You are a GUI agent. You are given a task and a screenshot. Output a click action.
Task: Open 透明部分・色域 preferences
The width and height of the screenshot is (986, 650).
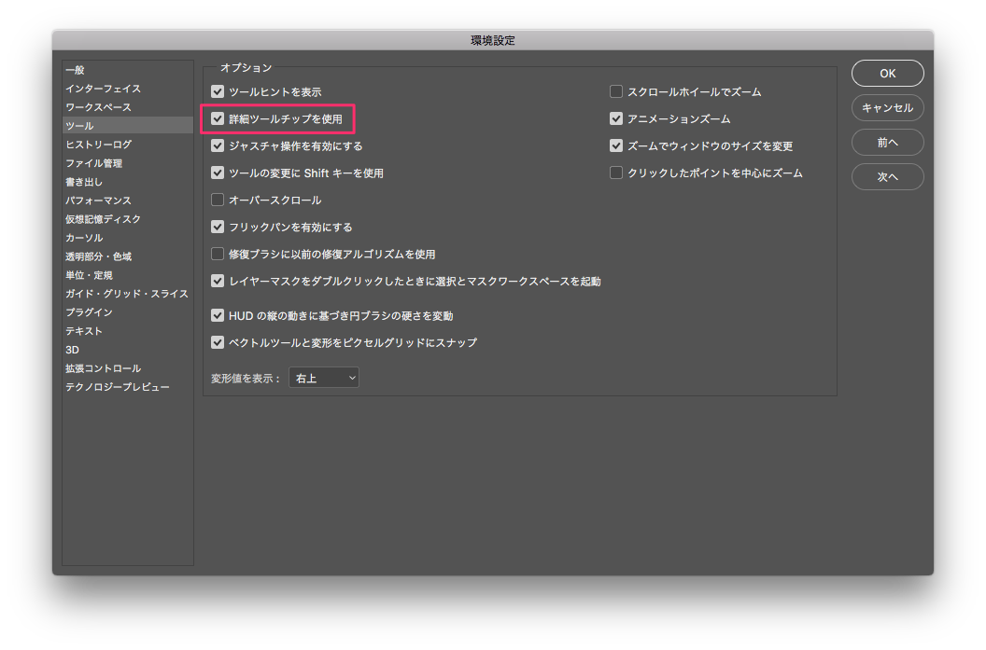coord(128,256)
